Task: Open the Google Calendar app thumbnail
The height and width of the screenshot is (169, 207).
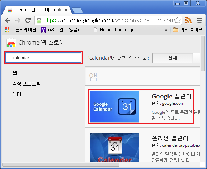Action: point(114,107)
